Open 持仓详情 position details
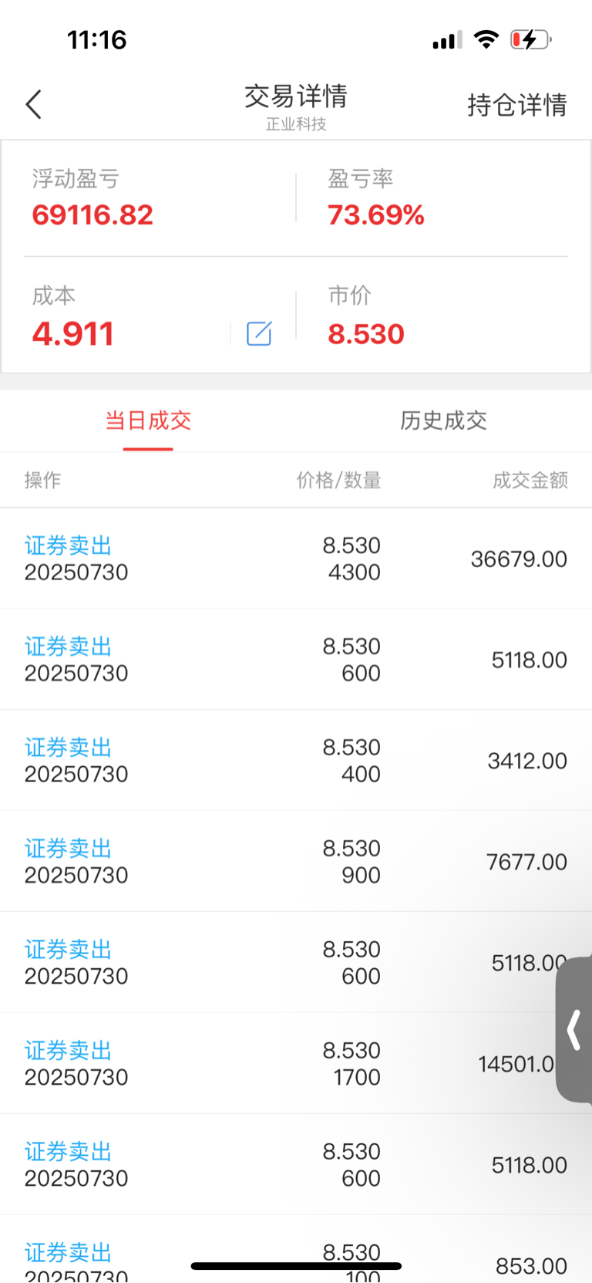 pos(517,105)
